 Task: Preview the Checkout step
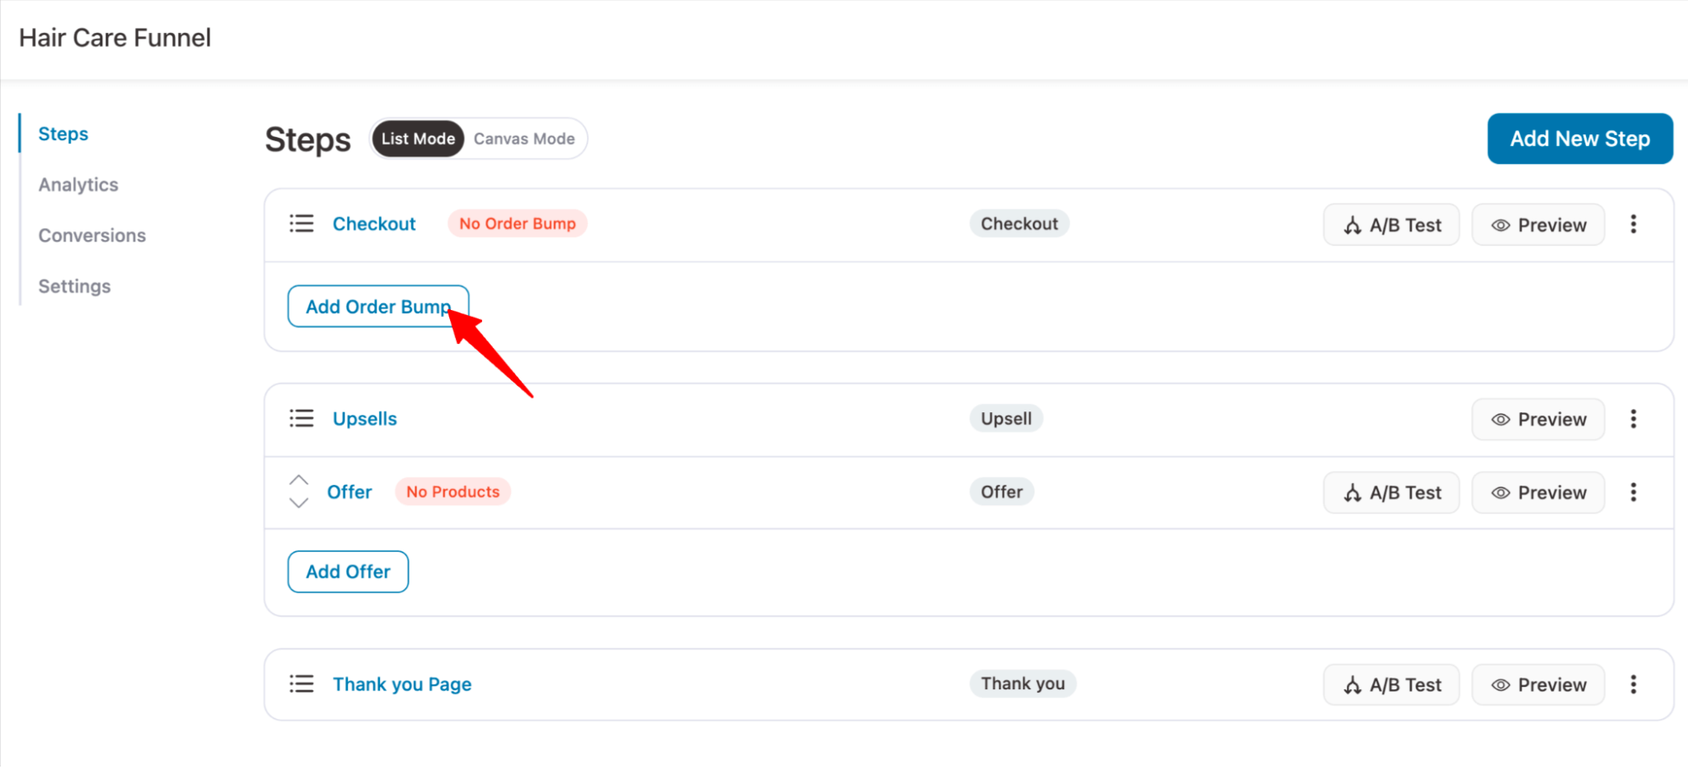point(1538,225)
